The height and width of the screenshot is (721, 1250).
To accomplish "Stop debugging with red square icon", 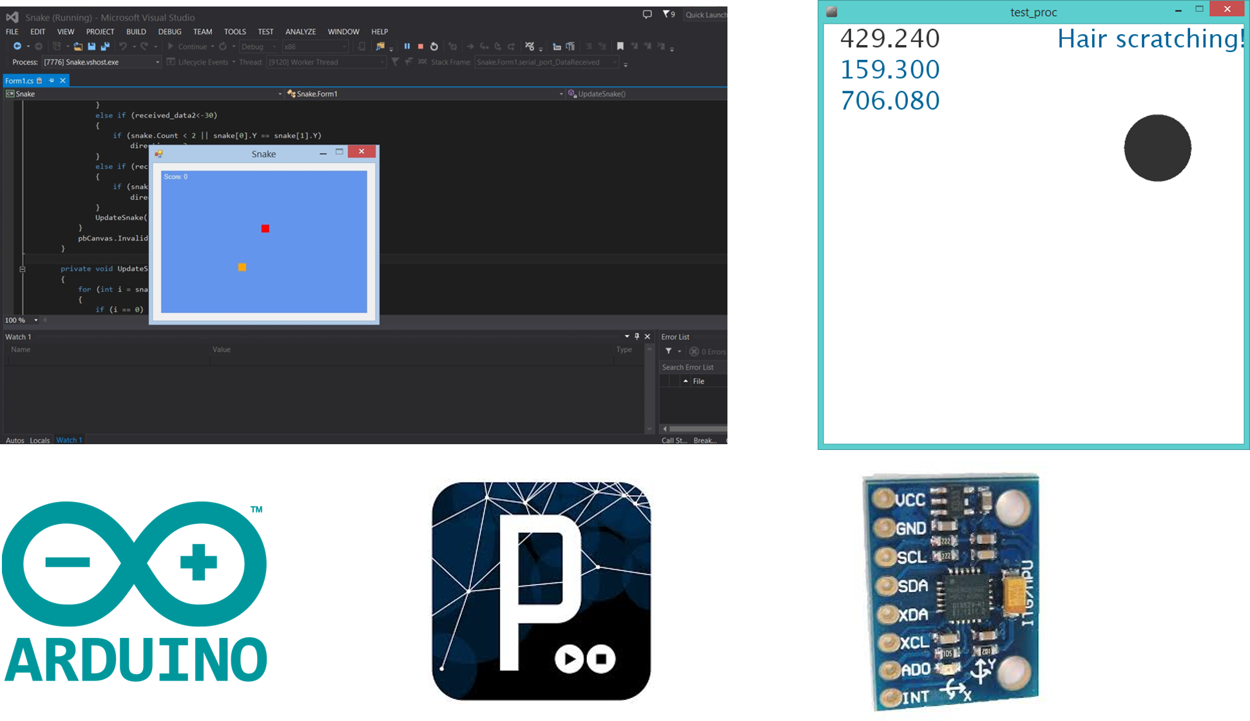I will (421, 46).
